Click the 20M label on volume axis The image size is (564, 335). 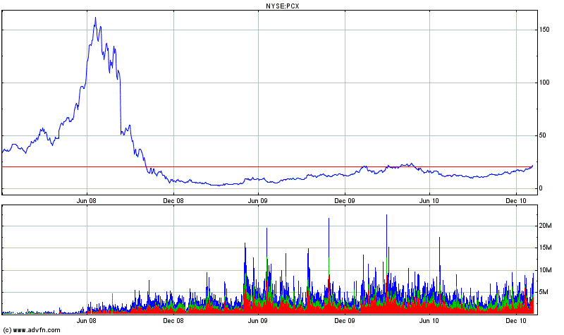[544, 226]
